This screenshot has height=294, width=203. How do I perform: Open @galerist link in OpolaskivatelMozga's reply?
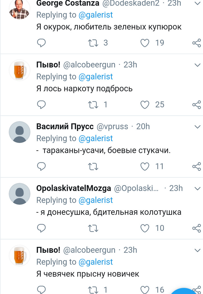[95, 200]
